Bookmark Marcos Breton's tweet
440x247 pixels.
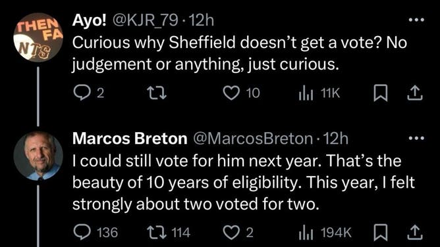[381, 233]
